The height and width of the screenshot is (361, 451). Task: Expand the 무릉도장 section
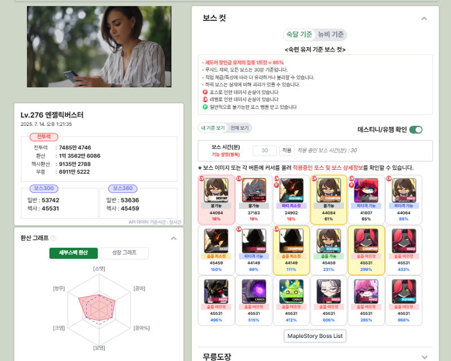(x=424, y=357)
